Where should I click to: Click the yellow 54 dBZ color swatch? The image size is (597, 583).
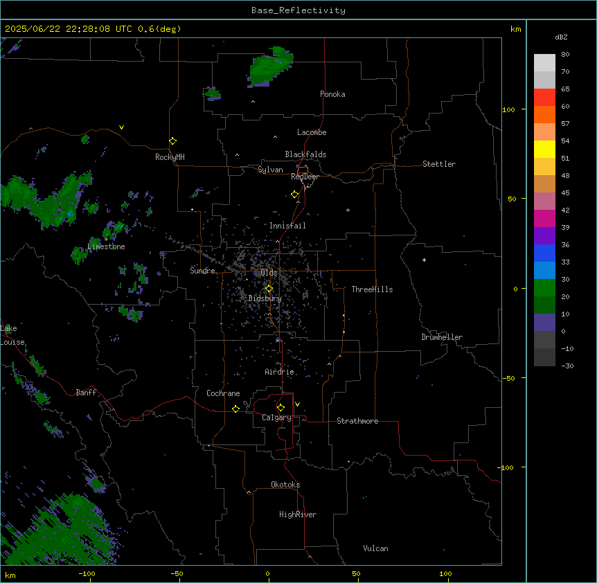pos(544,149)
